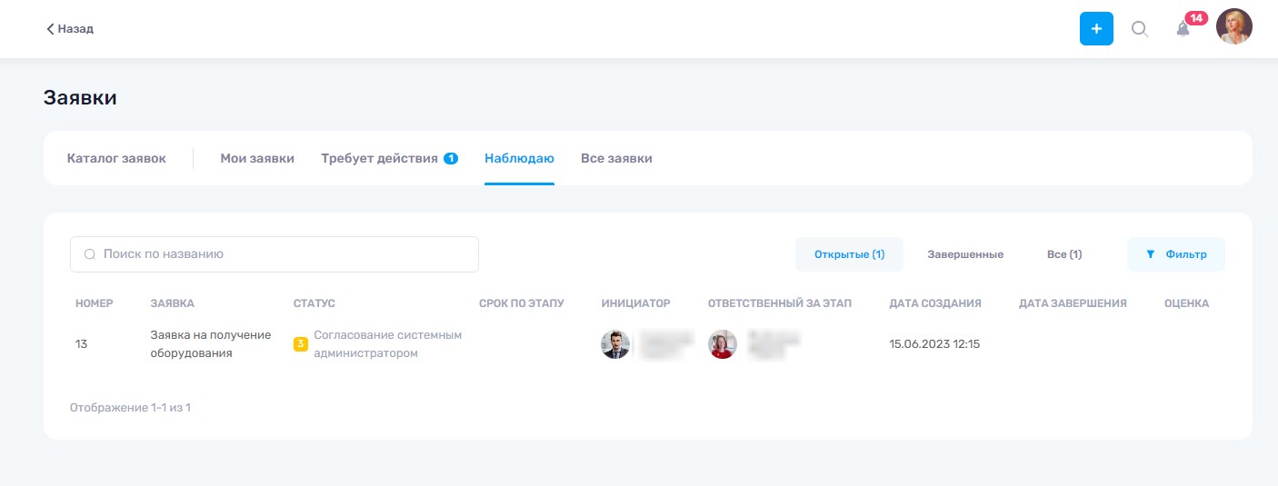This screenshot has width=1278, height=486.
Task: Open notifications bell with 14 badge
Action: [x=1183, y=28]
